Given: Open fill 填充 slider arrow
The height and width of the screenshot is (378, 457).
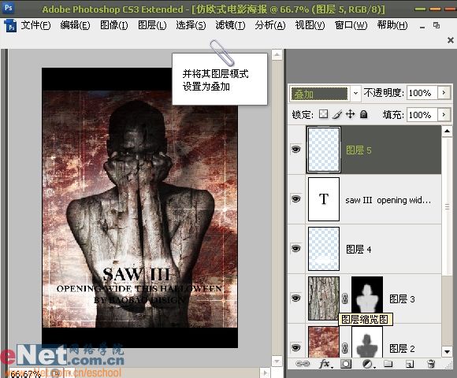Looking at the screenshot, I should click(444, 115).
